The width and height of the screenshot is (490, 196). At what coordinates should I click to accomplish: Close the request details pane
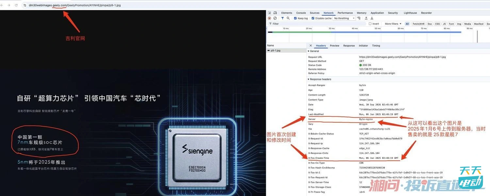tap(311, 46)
